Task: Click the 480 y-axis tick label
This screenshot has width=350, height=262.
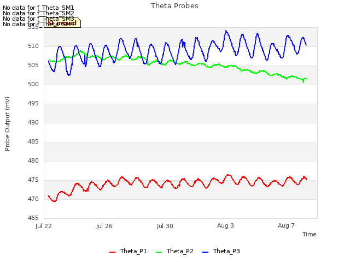Action: pos(33,161)
